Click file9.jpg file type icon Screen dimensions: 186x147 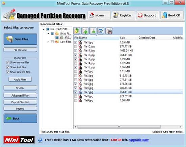coord(80,100)
